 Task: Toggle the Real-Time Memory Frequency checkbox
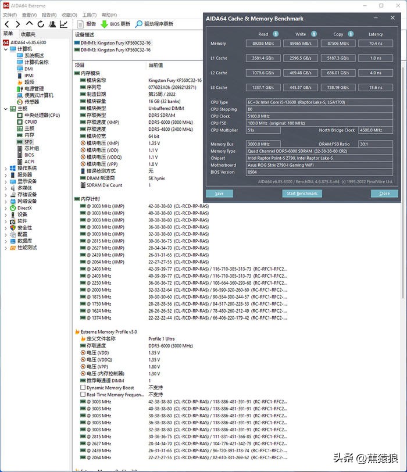(83, 395)
